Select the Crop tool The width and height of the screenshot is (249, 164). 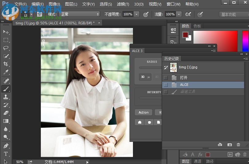tap(6, 64)
